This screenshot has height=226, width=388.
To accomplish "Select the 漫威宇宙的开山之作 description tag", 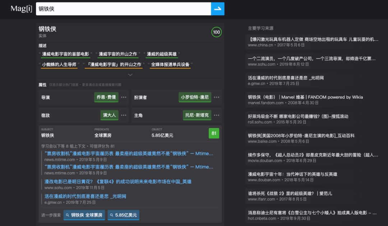I will point(118,54).
